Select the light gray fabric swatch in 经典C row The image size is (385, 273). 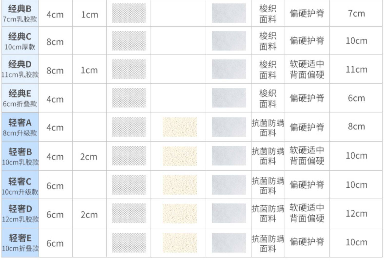pyautogui.click(x=229, y=41)
